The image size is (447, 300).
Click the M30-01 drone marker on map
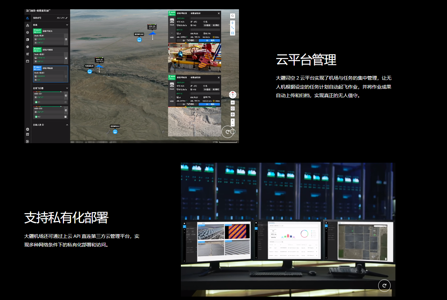coord(99,66)
